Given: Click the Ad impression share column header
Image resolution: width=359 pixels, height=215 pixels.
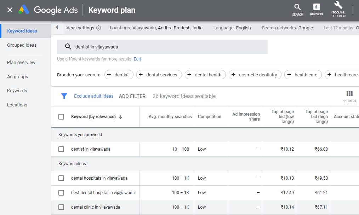Looking at the screenshot, I should 246,117.
